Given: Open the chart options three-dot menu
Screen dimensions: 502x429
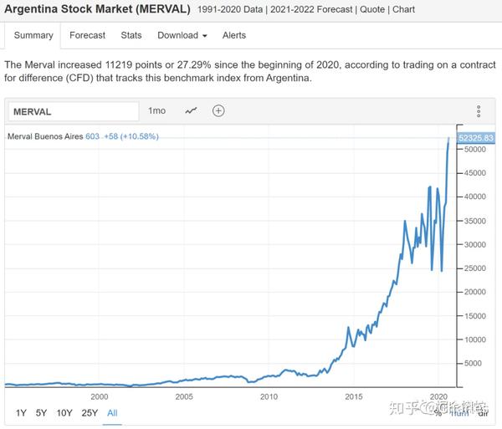Looking at the screenshot, I should pyautogui.click(x=479, y=111).
